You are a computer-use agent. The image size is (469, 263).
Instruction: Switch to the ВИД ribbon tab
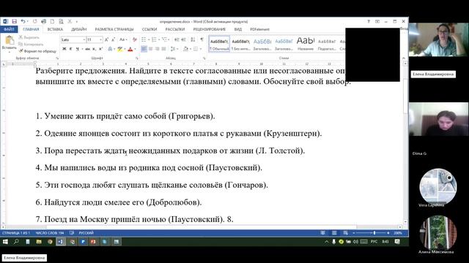tap(237, 29)
